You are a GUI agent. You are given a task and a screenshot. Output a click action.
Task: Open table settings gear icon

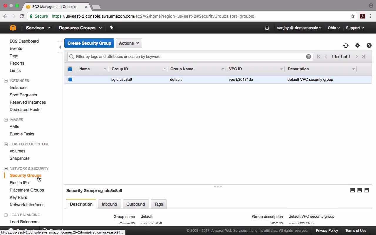357,45
